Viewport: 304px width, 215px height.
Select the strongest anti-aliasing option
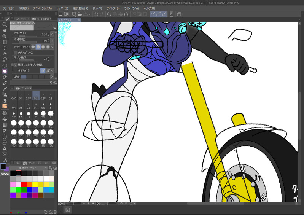(48, 47)
